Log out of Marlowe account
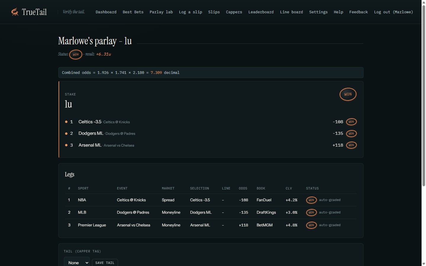The image size is (426, 266). point(393,12)
